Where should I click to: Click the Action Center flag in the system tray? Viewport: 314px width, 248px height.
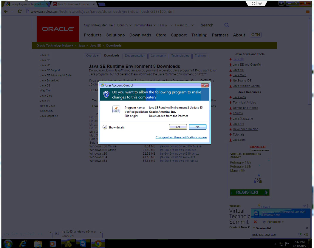tap(287, 244)
